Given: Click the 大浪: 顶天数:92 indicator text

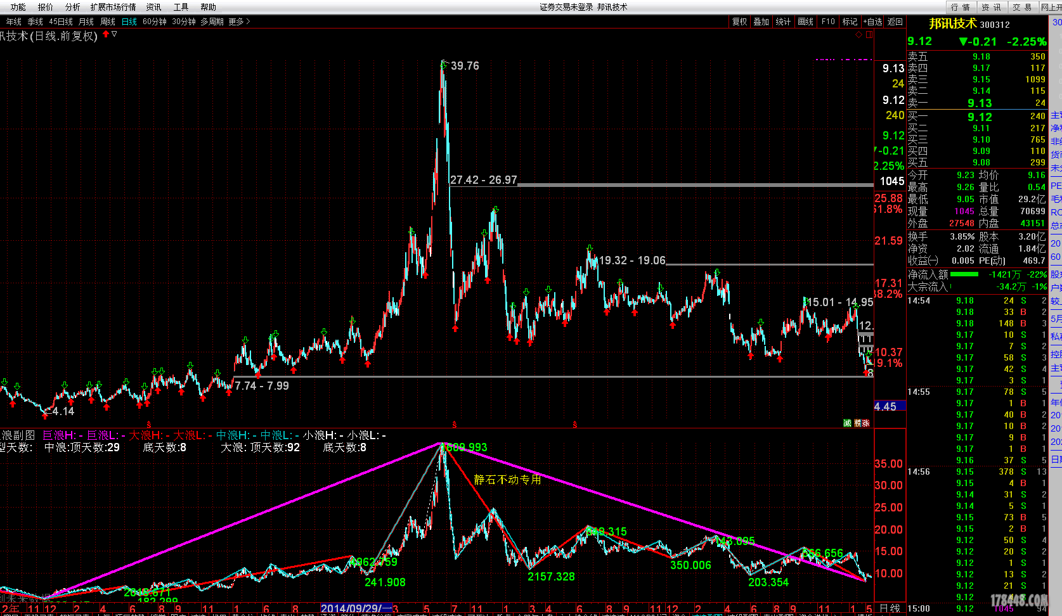Looking at the screenshot, I should pos(260,447).
